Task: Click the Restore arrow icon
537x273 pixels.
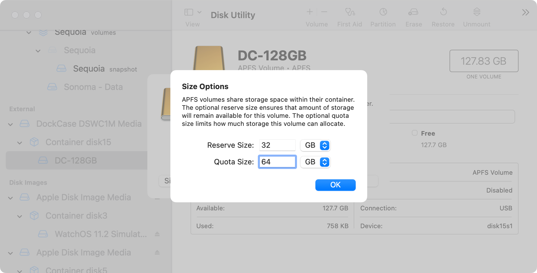Action: [x=443, y=12]
